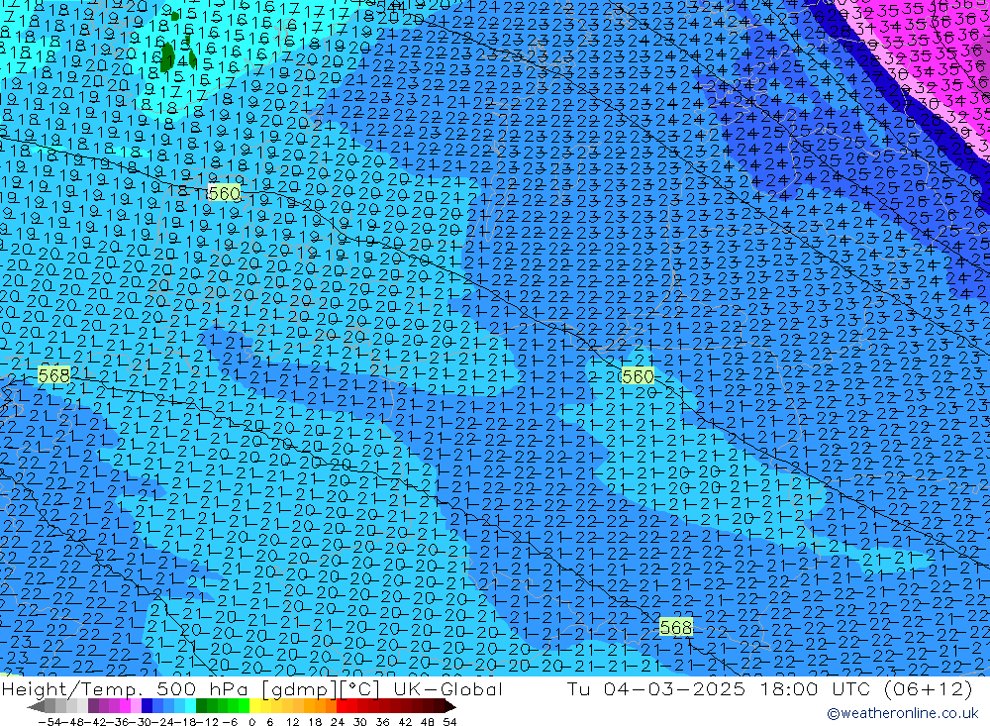Select the 568 contour label near the bottom
Viewport: 990px width, 726px height.
(676, 627)
